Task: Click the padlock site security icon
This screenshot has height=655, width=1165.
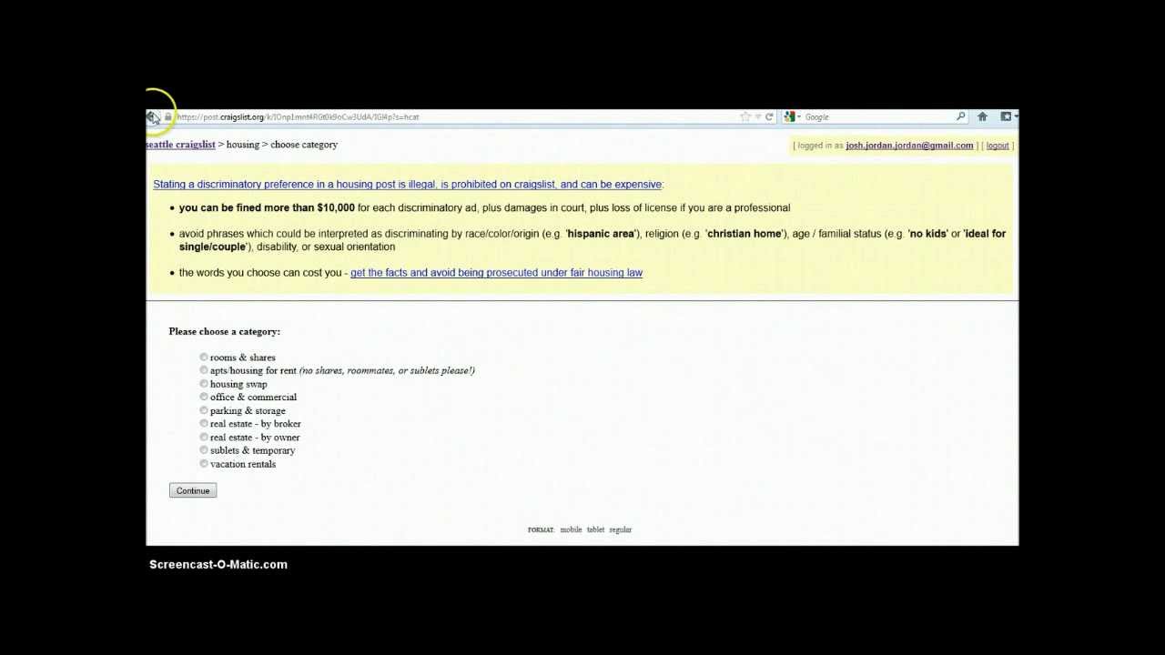Action: click(x=168, y=116)
